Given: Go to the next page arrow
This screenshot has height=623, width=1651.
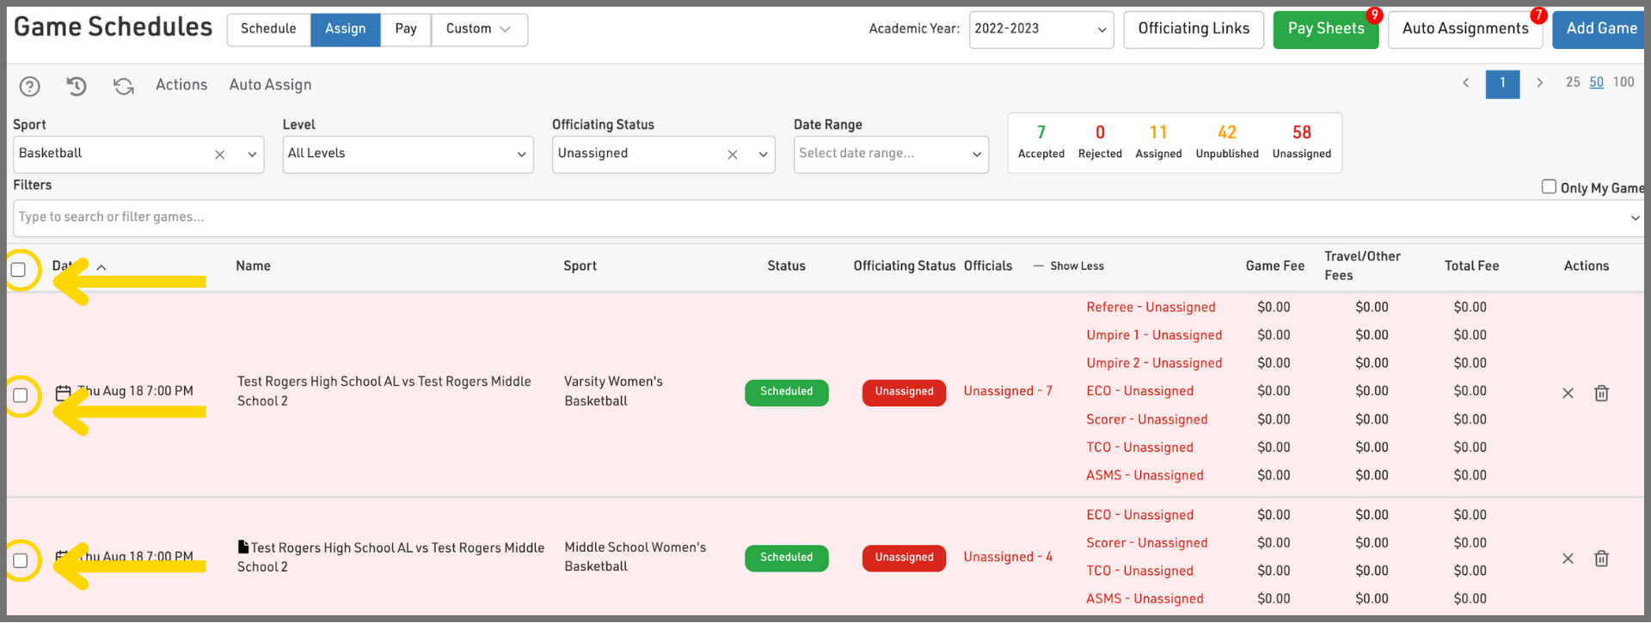Looking at the screenshot, I should (1539, 83).
